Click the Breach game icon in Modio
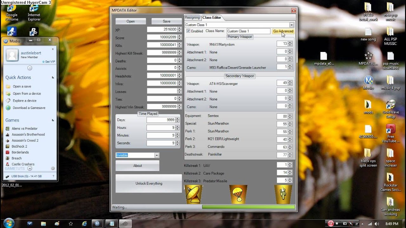Image resolution: width=406 pixels, height=228 pixels. point(8,158)
